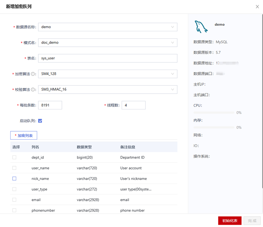
Task: Close the 新增加密队列 dialog
Action: tap(257, 7)
